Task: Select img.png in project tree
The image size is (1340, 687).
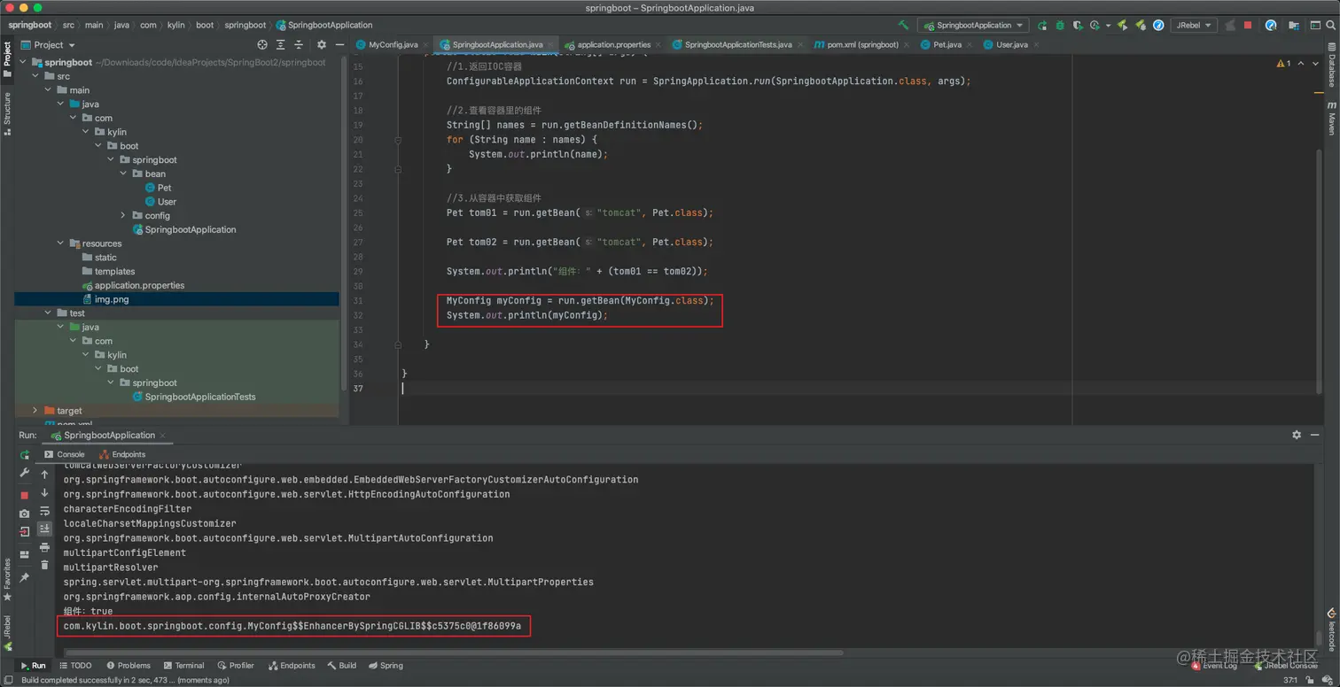Action: coord(176,299)
